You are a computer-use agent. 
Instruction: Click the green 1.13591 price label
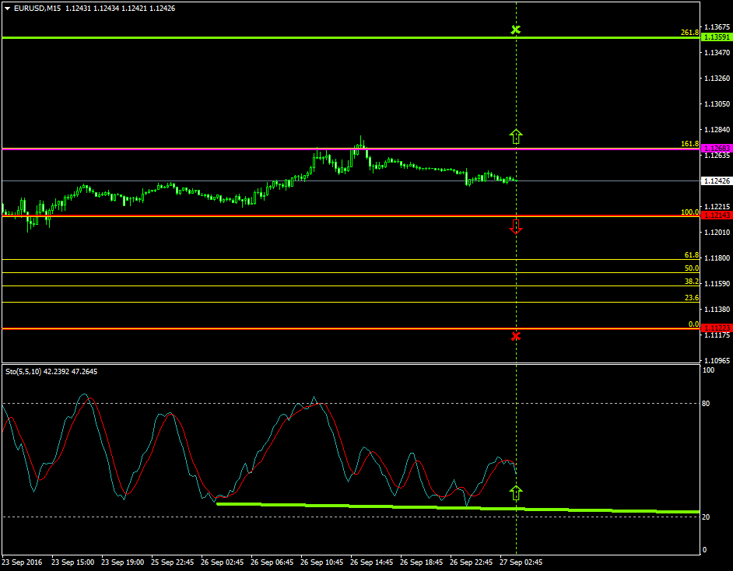715,37
